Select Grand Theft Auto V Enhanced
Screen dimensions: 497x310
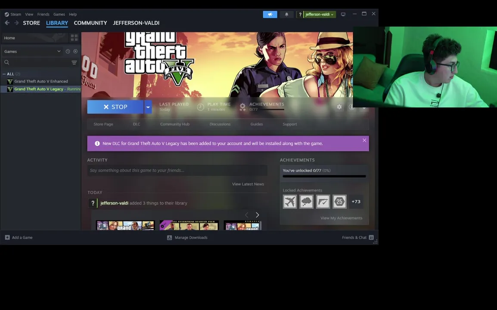[41, 81]
